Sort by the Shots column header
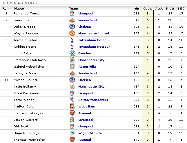187x143 pixels. click(x=170, y=9)
